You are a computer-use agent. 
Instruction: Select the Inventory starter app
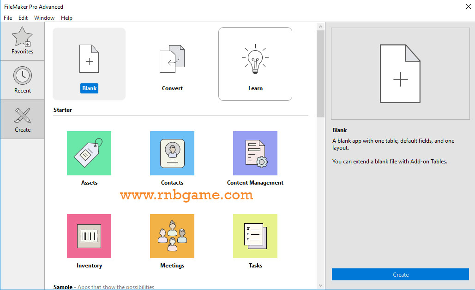point(89,241)
